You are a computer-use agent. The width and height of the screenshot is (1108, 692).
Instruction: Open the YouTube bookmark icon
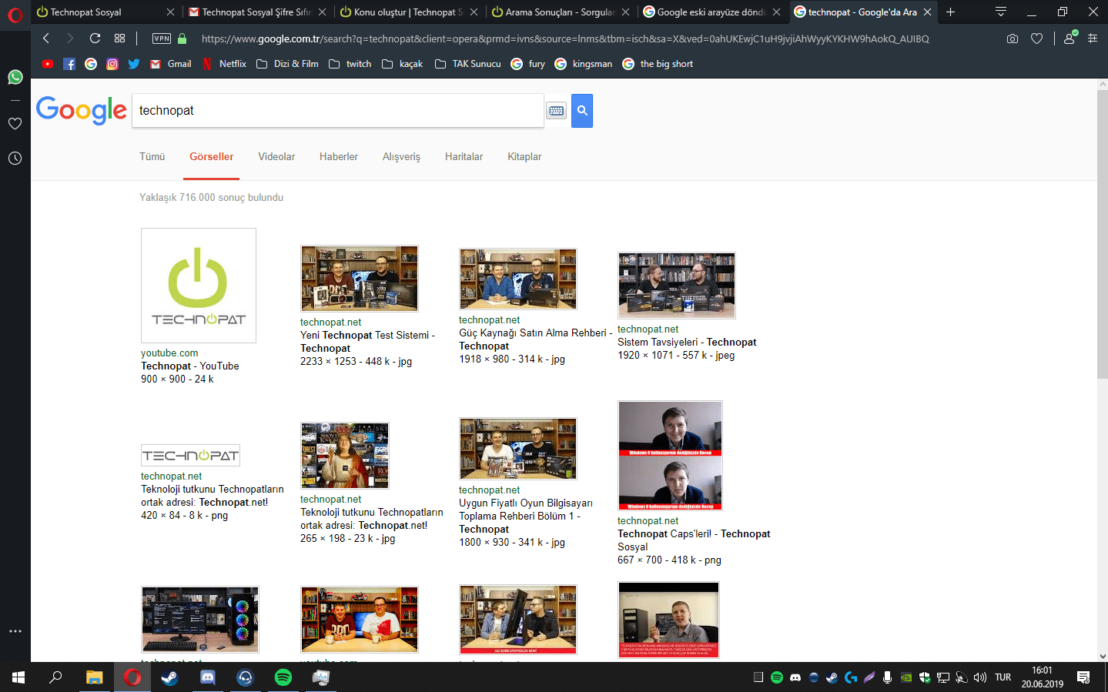tap(48, 64)
